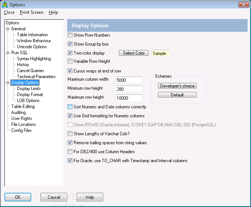
Task: Apply the Developer's choice scheme
Action: pos(177,86)
